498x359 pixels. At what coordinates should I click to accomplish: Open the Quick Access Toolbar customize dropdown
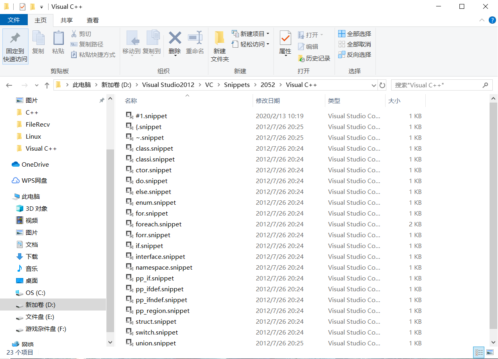coord(41,7)
